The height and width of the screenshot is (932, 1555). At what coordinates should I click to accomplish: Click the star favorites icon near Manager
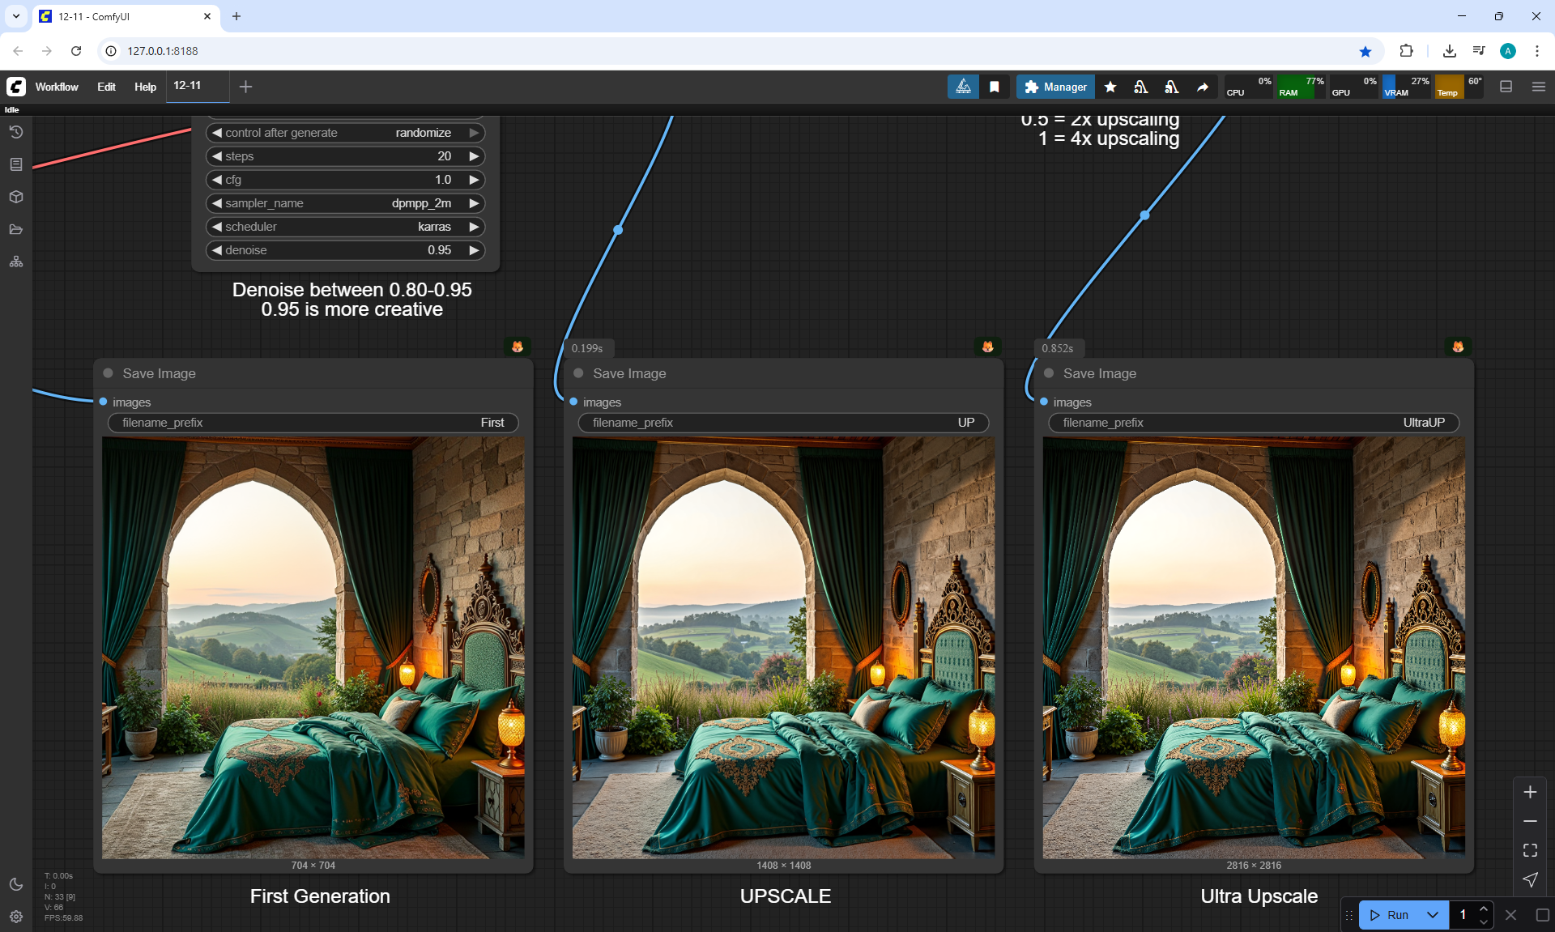pos(1110,87)
